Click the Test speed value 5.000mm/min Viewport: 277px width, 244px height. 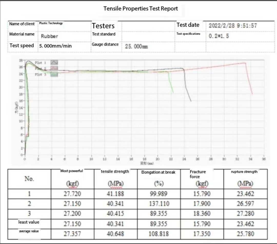coord(55,46)
